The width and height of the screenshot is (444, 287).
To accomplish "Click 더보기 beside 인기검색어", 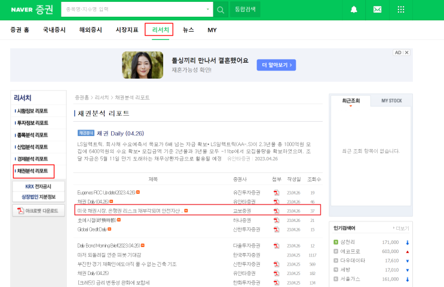I will [401, 229].
